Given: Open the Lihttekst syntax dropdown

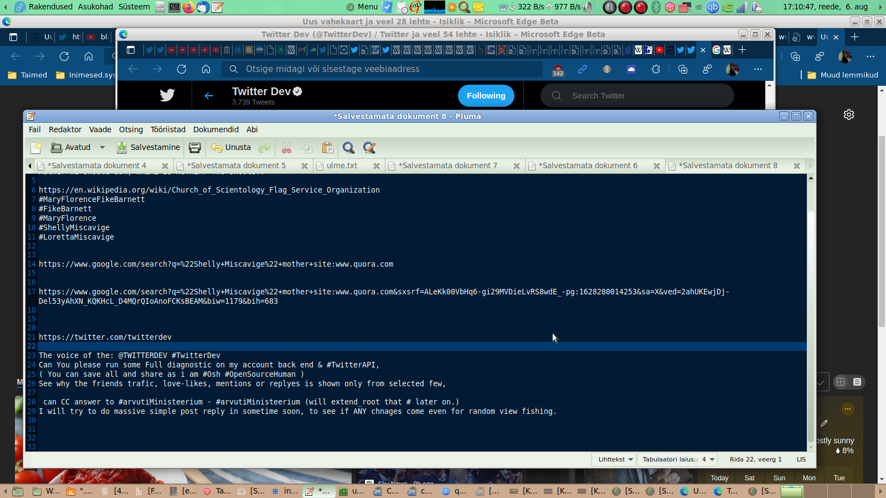Looking at the screenshot, I should click(x=614, y=459).
